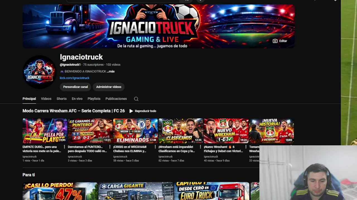Click the webcam overlay showing the streamer
The image size is (357, 200).
point(308,173)
